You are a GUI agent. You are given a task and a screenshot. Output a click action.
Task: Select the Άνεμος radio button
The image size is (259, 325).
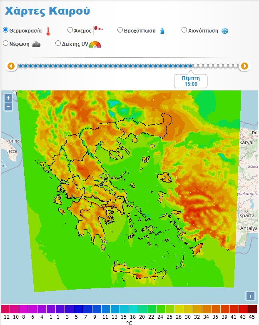[70, 30]
